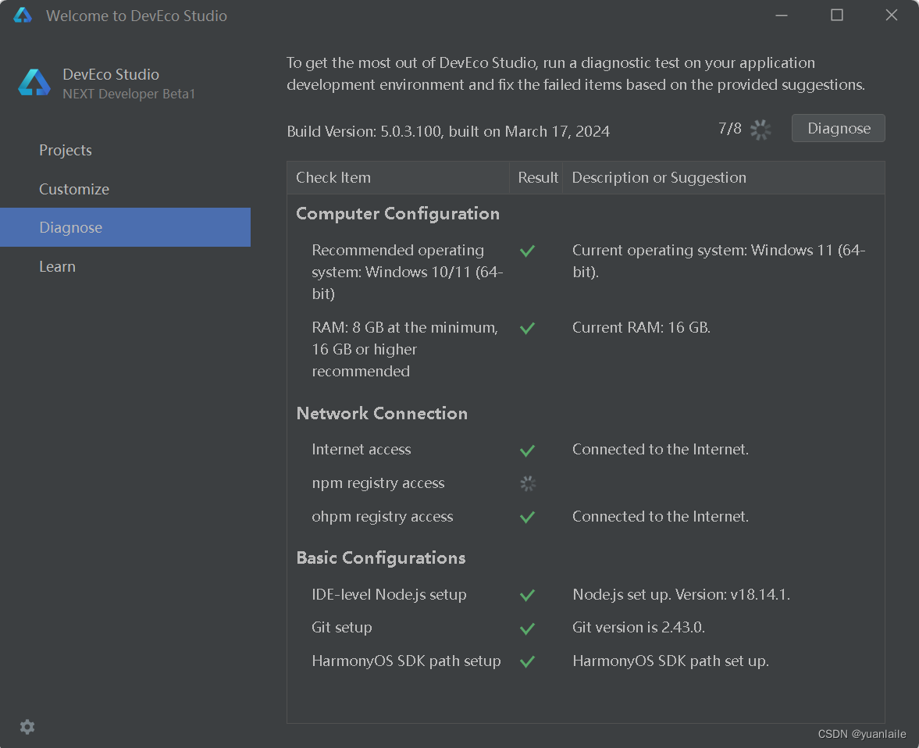919x748 pixels.
Task: Click the 'ohpm registry access' check item
Action: [x=382, y=516]
